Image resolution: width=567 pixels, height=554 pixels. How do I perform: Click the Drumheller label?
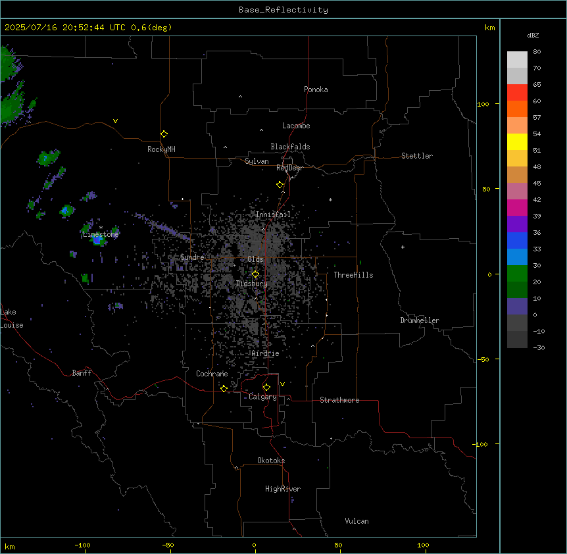420,320
